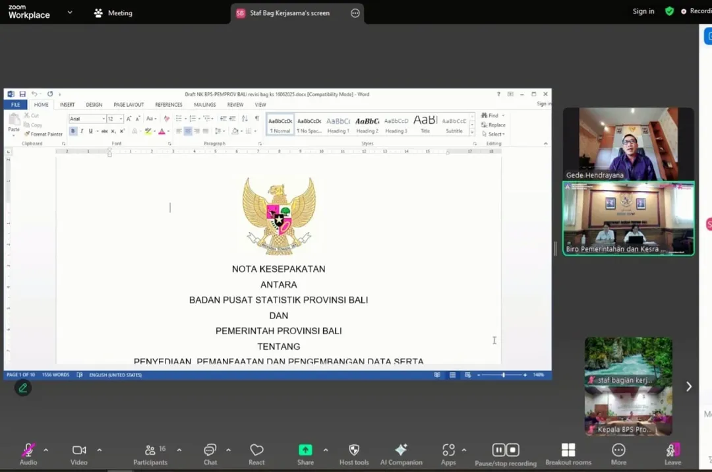Select Gede Hendrayana's video thumbnail

tap(628, 144)
